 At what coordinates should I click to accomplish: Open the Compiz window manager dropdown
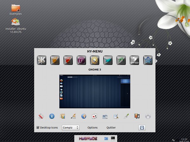(x=71, y=127)
